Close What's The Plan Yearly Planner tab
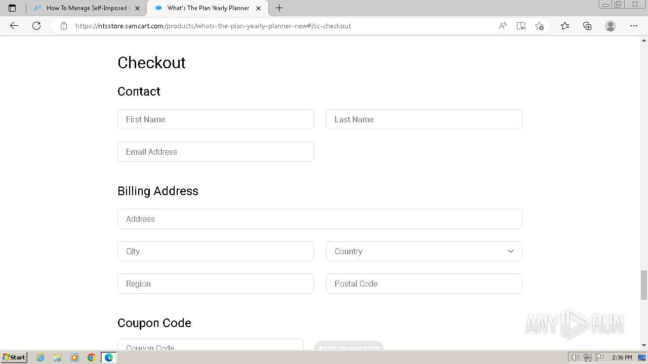This screenshot has height=364, width=648. [x=258, y=8]
